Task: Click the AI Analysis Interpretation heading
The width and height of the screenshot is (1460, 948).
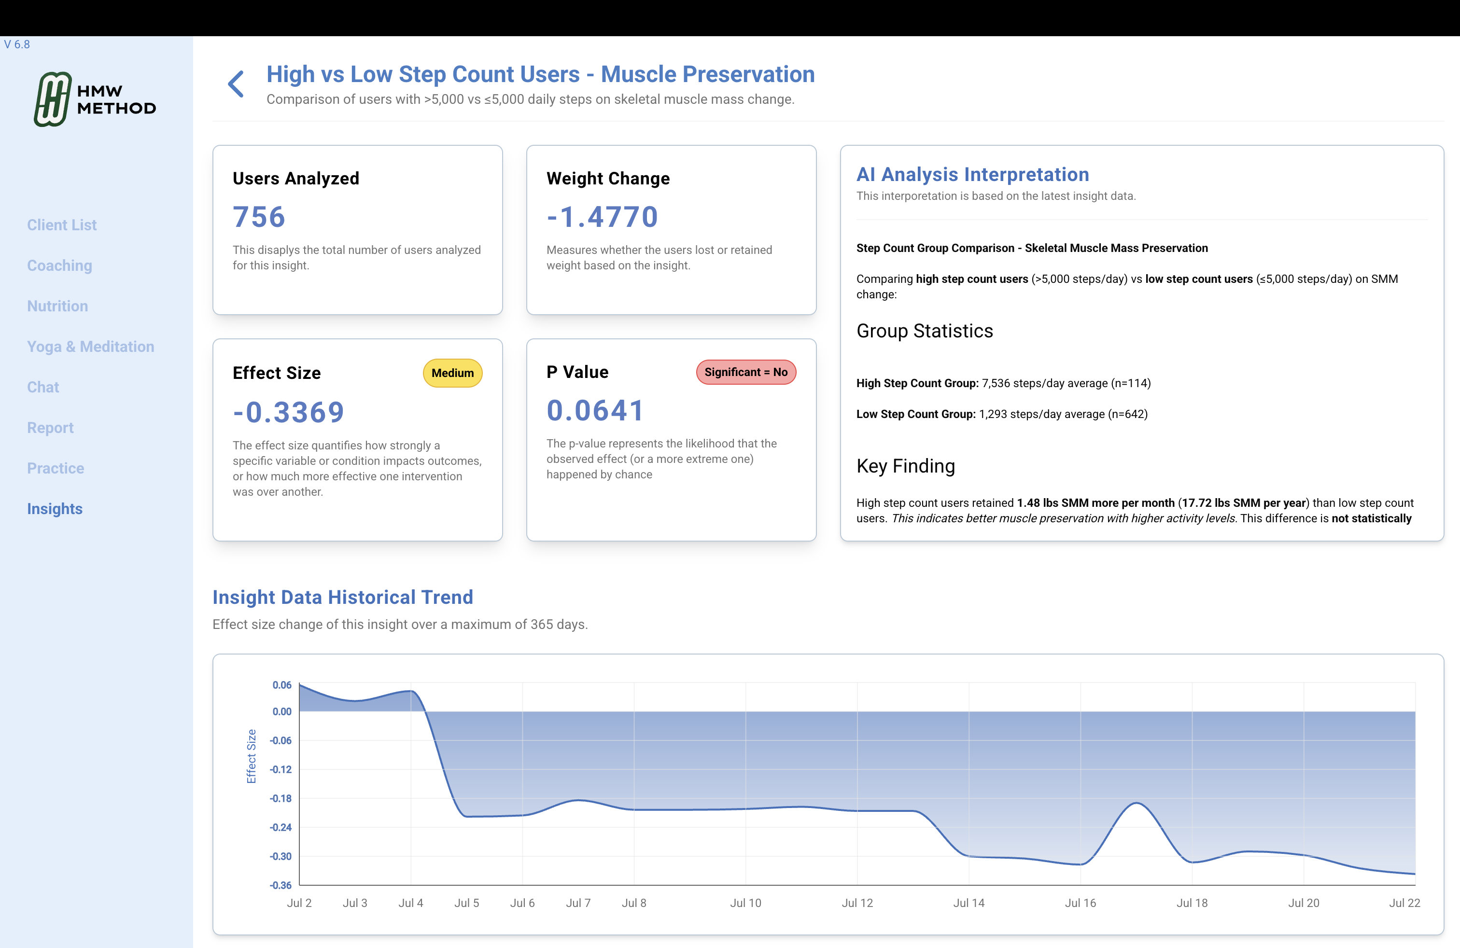Action: pyautogui.click(x=972, y=174)
